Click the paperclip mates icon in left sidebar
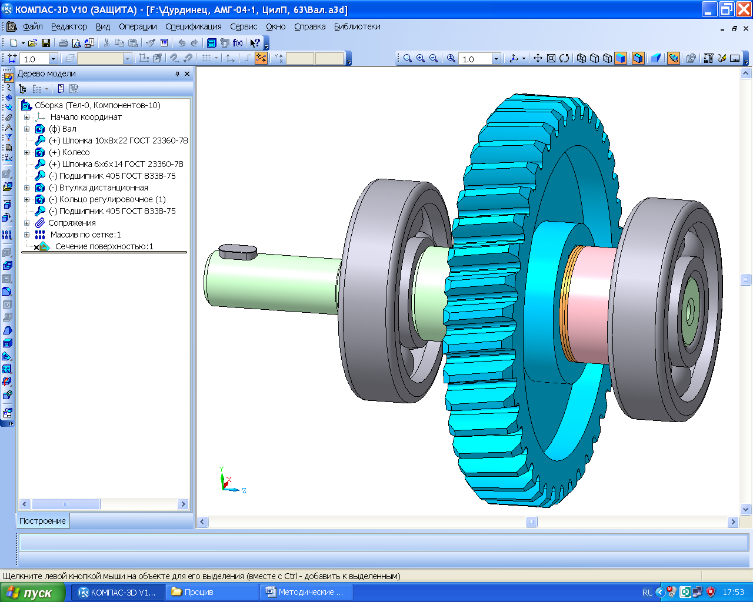 pyautogui.click(x=8, y=118)
